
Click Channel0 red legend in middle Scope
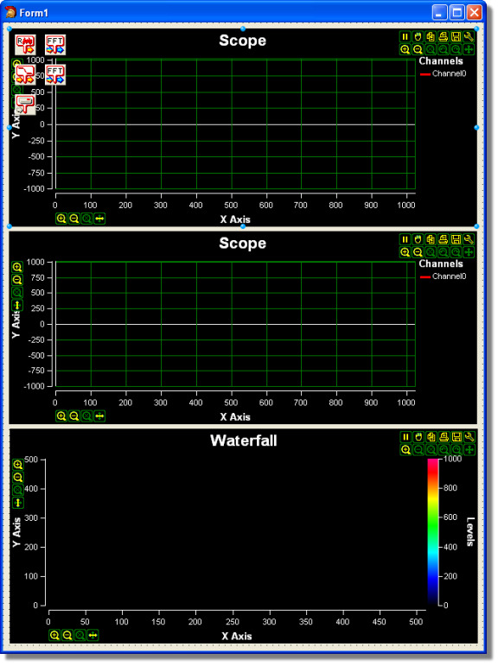(444, 276)
